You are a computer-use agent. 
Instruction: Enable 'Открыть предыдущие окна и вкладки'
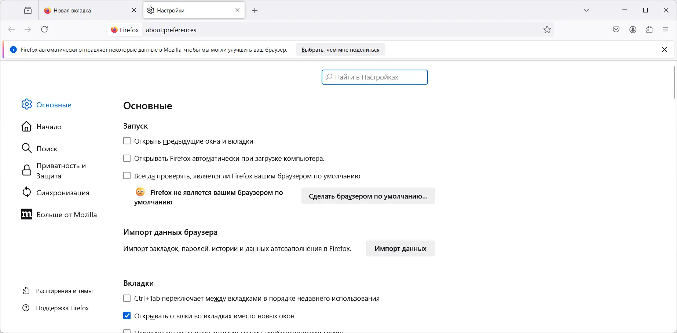[127, 141]
